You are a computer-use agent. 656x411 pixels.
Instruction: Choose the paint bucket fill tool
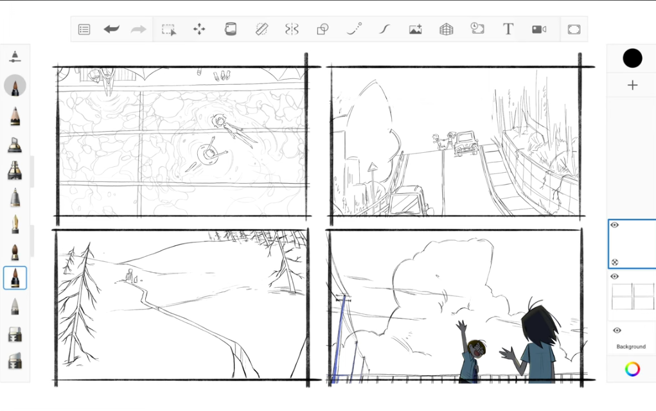pyautogui.click(x=231, y=29)
